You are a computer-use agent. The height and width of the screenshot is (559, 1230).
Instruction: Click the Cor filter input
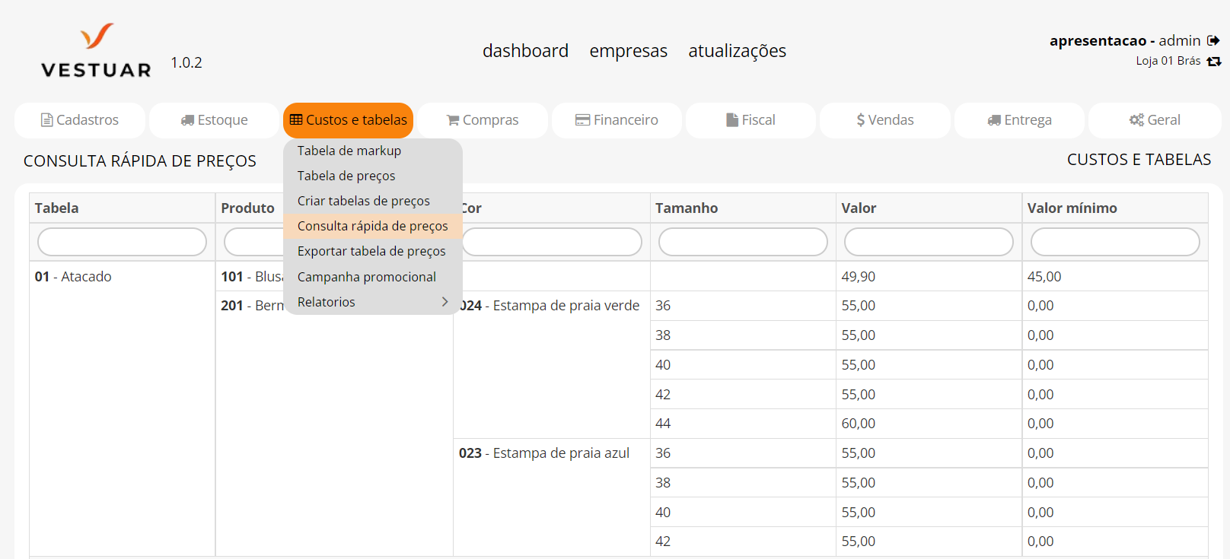(552, 242)
